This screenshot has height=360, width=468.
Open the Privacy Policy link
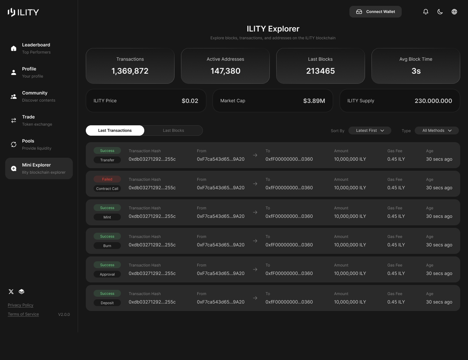(x=20, y=305)
